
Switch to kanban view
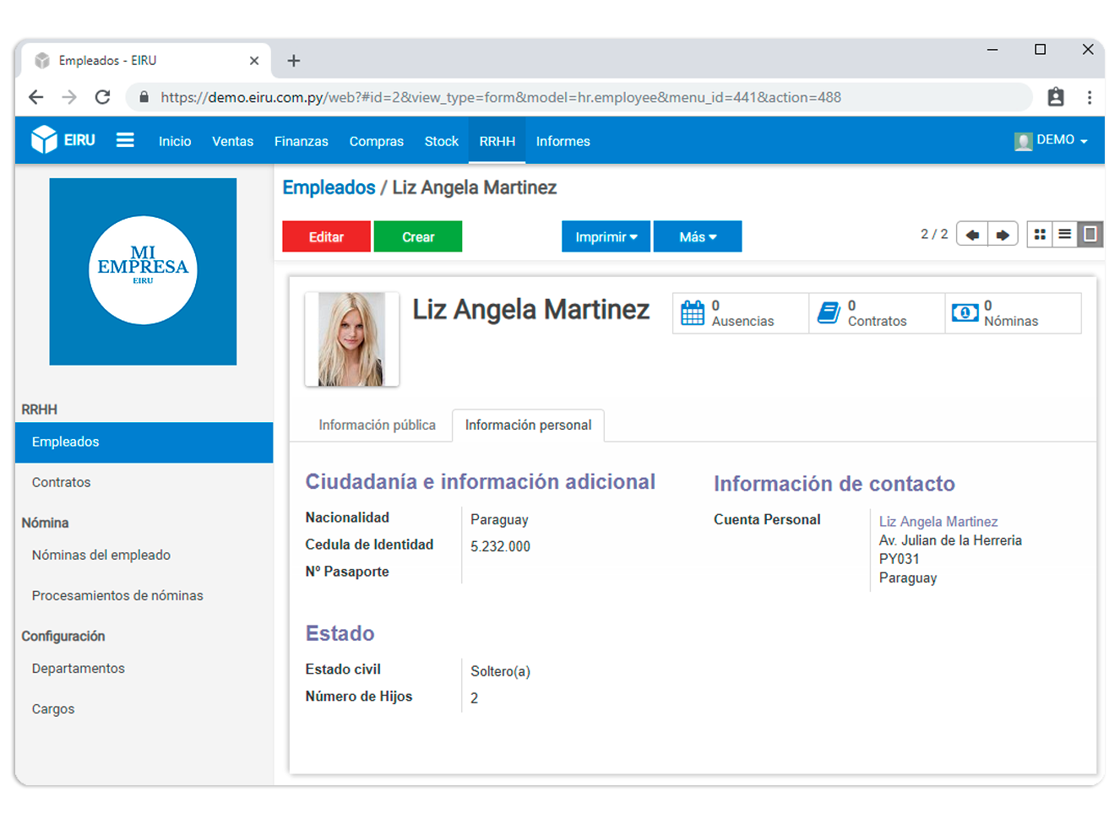1040,234
